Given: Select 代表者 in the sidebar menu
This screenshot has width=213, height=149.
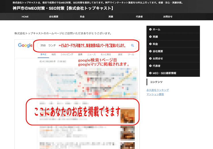Looking at the screenshot, I should coord(173,66).
